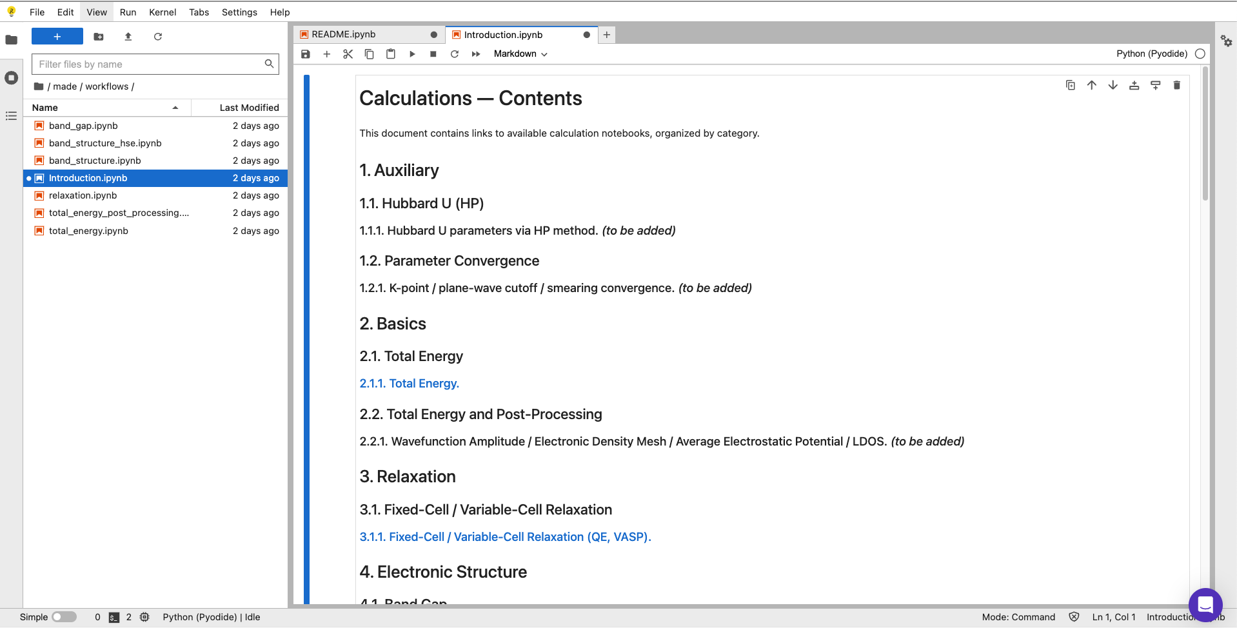Switch to the Introduction.ipynb tab

click(x=521, y=35)
